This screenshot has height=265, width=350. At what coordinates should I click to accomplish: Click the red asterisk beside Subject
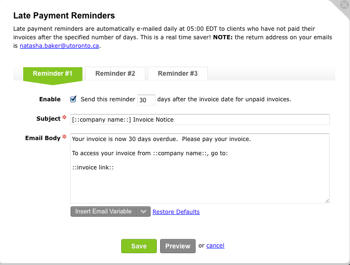64,117
